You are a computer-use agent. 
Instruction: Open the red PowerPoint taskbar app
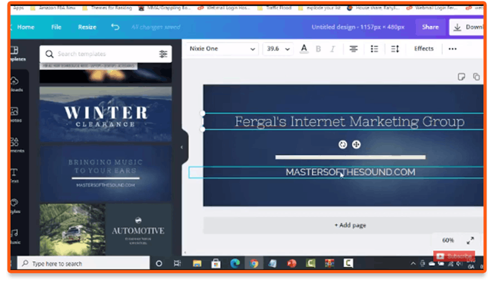(x=292, y=263)
